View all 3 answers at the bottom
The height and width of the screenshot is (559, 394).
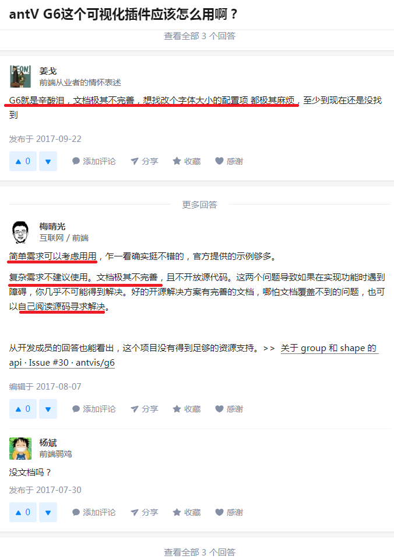tap(199, 552)
